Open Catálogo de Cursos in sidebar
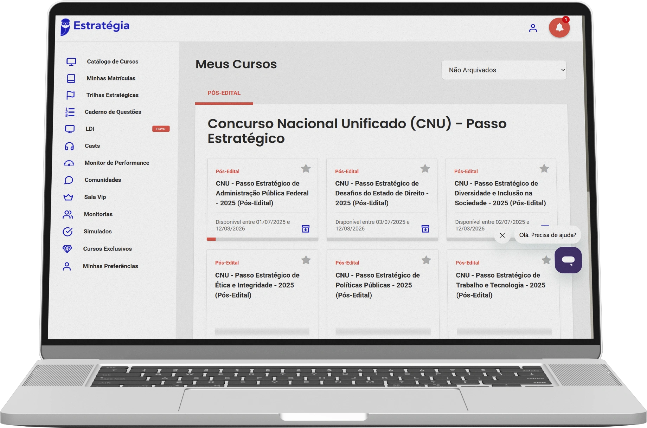The width and height of the screenshot is (647, 428). (x=112, y=61)
